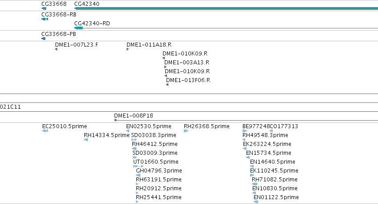Click the EK263224.5prime EST label
Image resolution: width=378 pixels, height=204 pixels.
click(267, 144)
